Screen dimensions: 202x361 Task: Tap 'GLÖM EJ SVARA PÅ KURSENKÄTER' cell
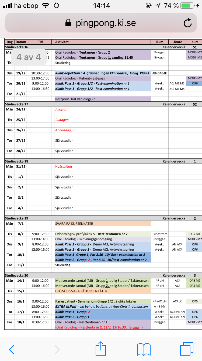tap(102, 291)
